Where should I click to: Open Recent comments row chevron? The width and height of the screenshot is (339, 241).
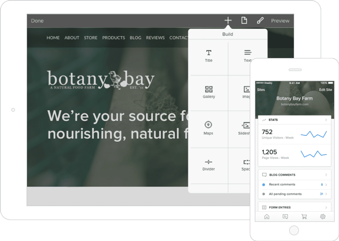326,185
